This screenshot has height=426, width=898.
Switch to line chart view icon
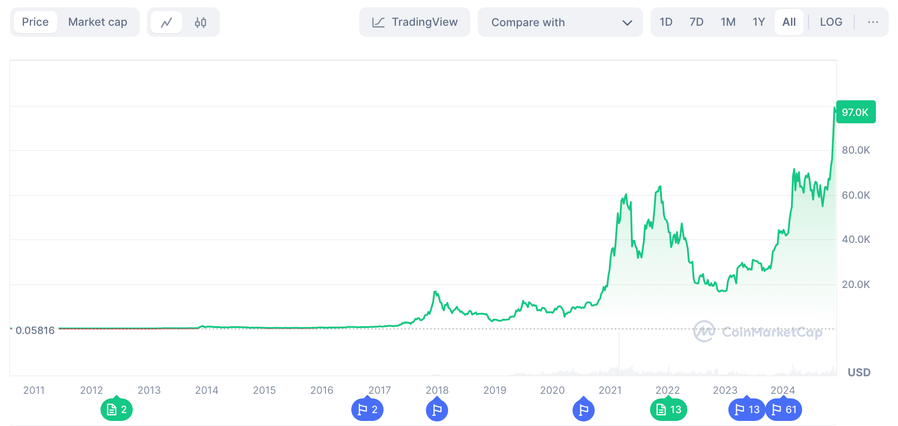pos(166,22)
